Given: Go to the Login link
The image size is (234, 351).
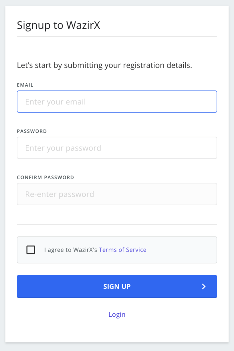Looking at the screenshot, I should (x=117, y=314).
